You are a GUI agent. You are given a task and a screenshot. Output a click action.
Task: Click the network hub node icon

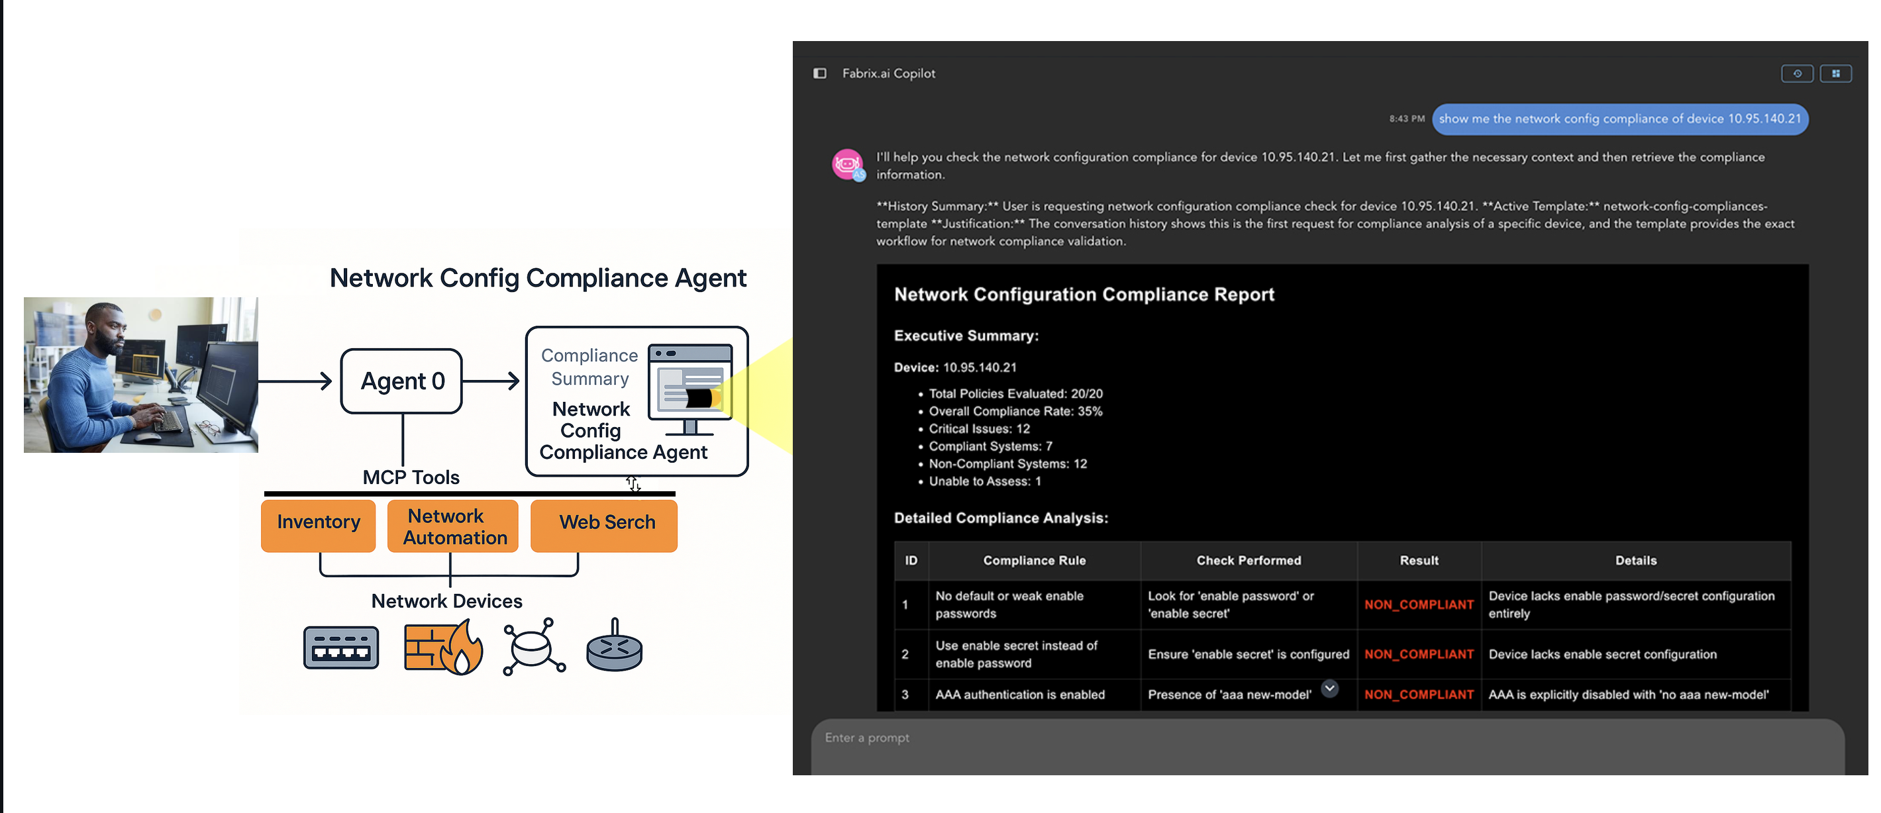[534, 647]
